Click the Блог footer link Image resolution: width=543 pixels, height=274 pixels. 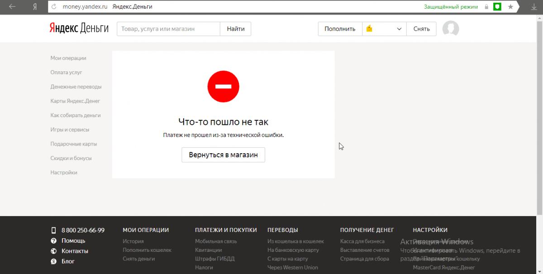tap(68, 261)
